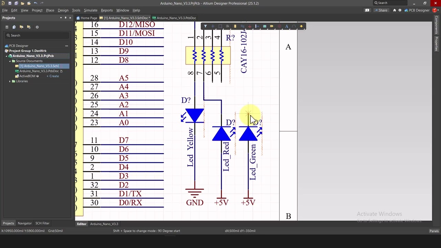The image size is (441, 248).
Task: Select the Place Wire tool
Action: coord(242,26)
